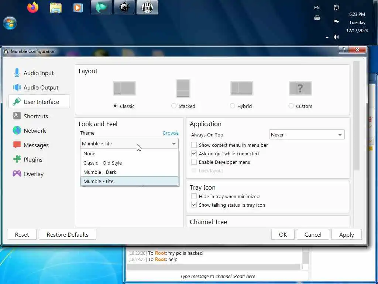Check Hide in tray when minimized
Viewport: 378px width, 284px height.
click(x=194, y=196)
